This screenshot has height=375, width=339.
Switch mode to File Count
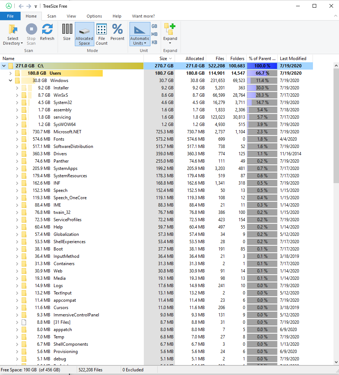click(102, 34)
